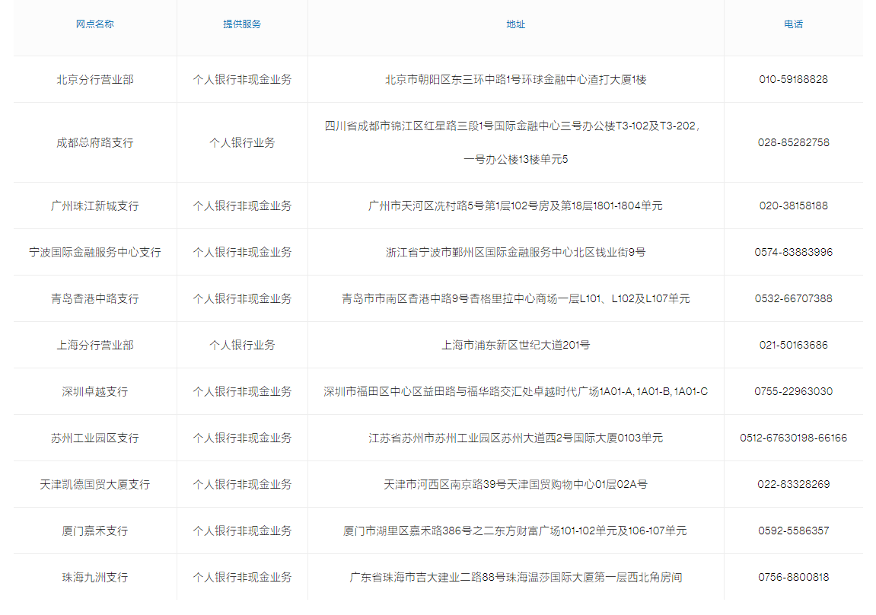Select 深圳卓越支行 branch name

point(95,391)
